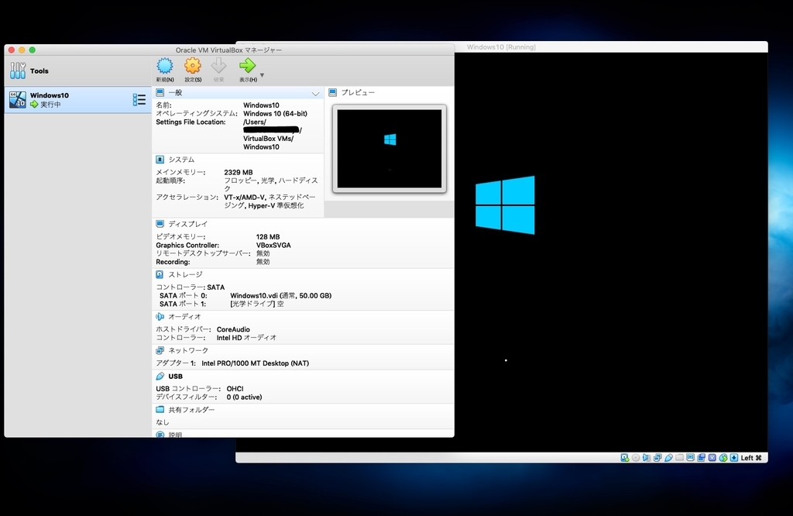
Task: Click the optical disc indicator in VM status bar
Action: pos(636,458)
